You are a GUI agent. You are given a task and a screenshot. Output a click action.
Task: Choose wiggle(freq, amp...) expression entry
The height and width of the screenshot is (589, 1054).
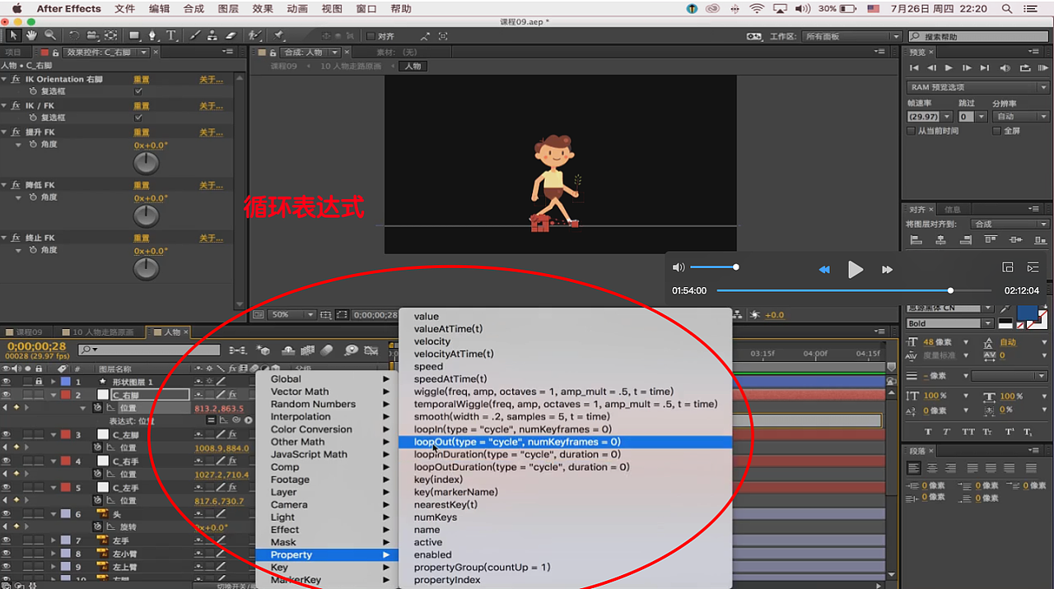coord(543,392)
